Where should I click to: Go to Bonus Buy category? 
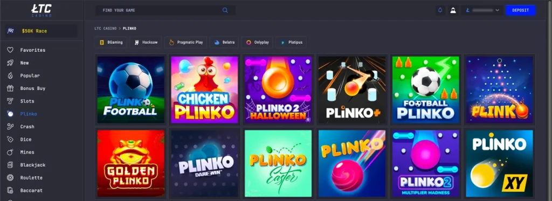click(33, 88)
